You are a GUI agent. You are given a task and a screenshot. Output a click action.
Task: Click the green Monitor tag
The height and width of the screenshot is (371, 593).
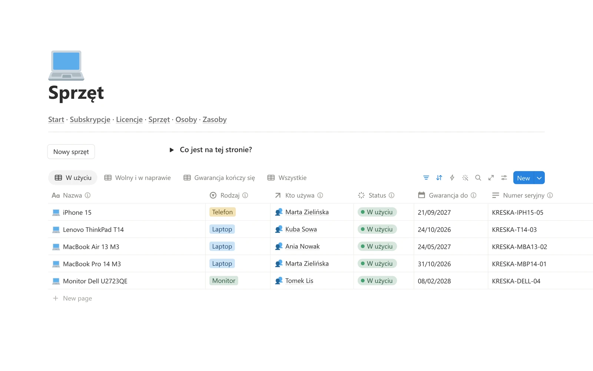pyautogui.click(x=223, y=280)
